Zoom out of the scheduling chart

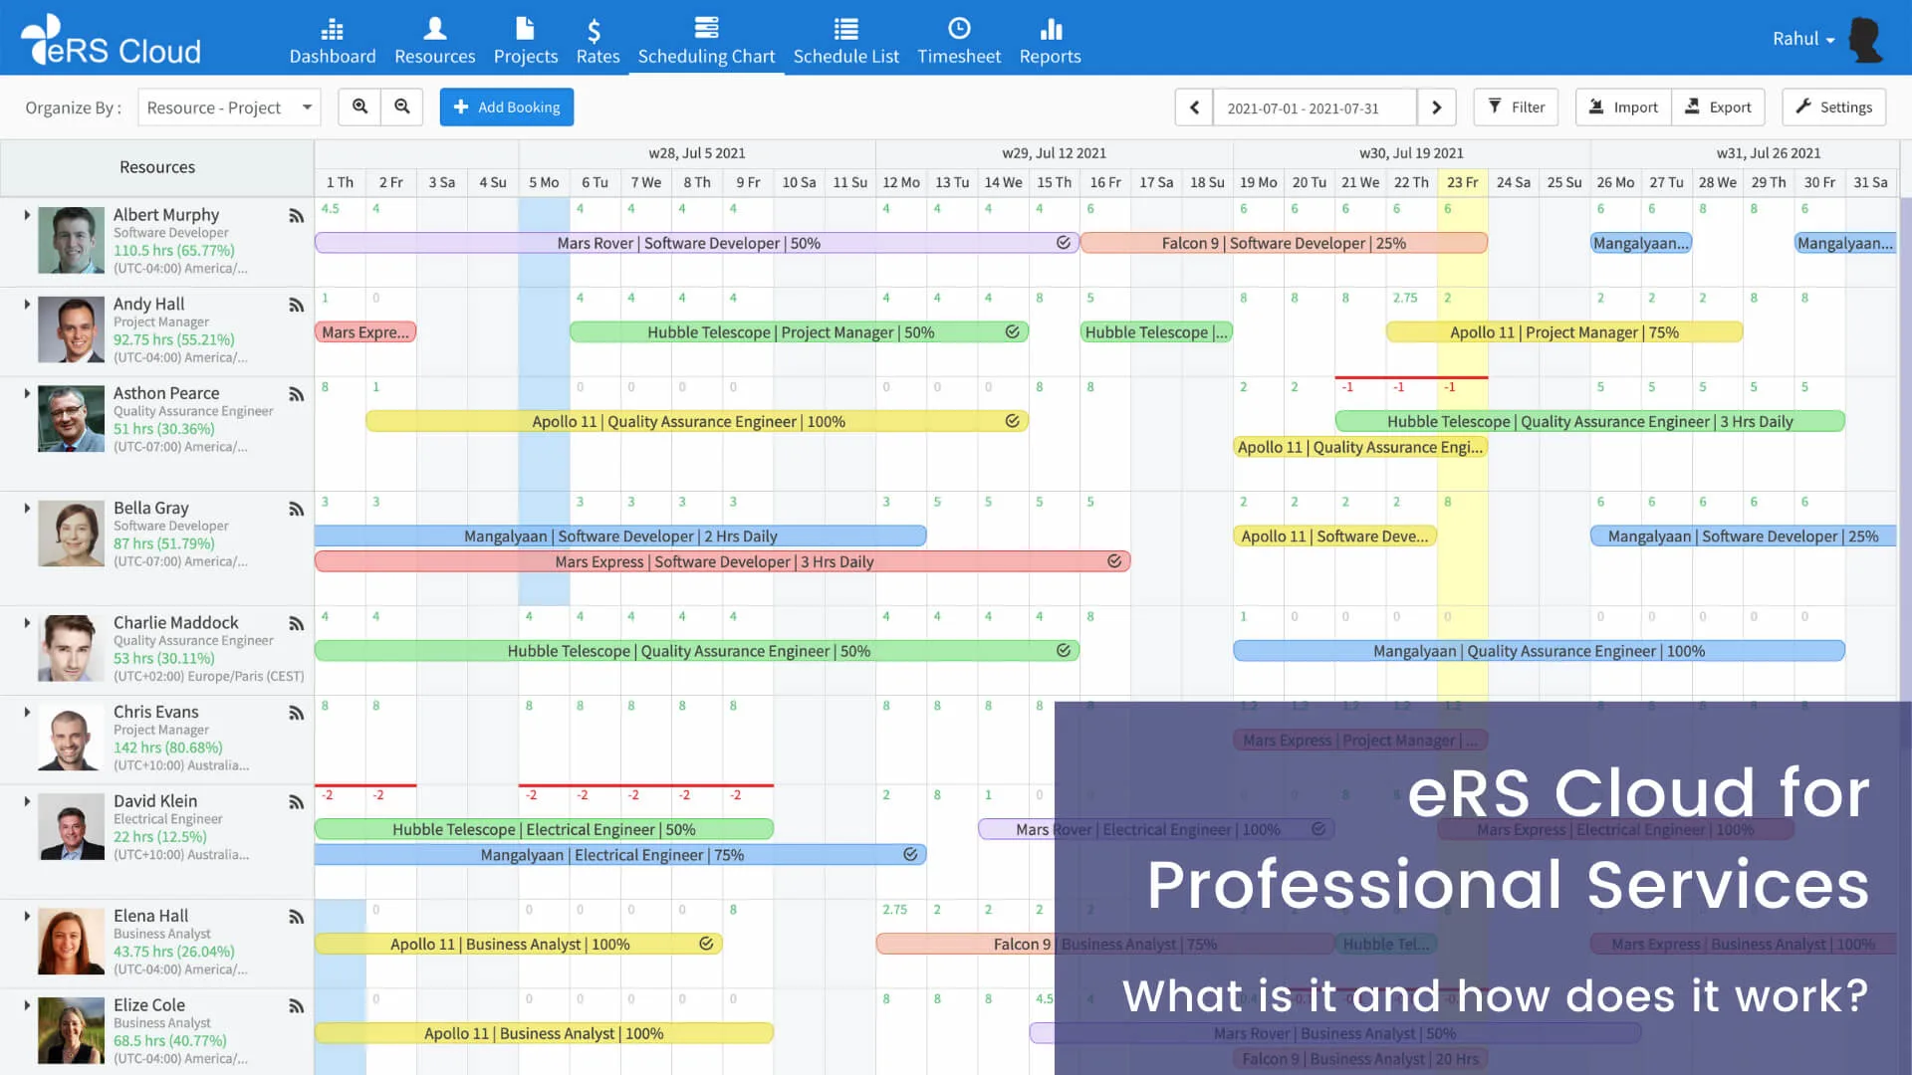(402, 107)
